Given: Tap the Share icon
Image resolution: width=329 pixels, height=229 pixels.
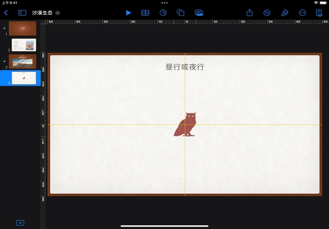Looking at the screenshot, I should coord(250,13).
